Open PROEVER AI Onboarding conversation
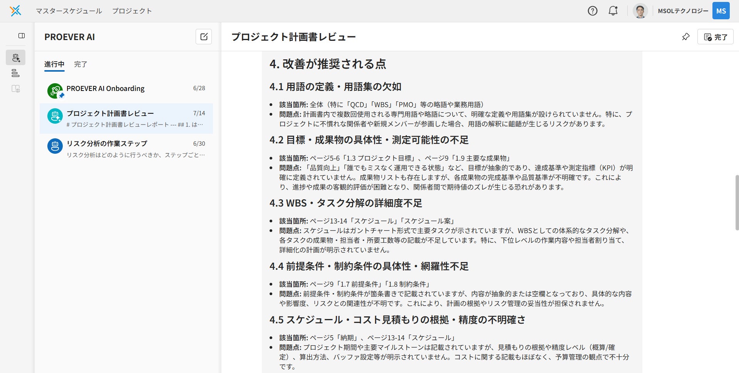This screenshot has width=739, height=373. (126, 91)
